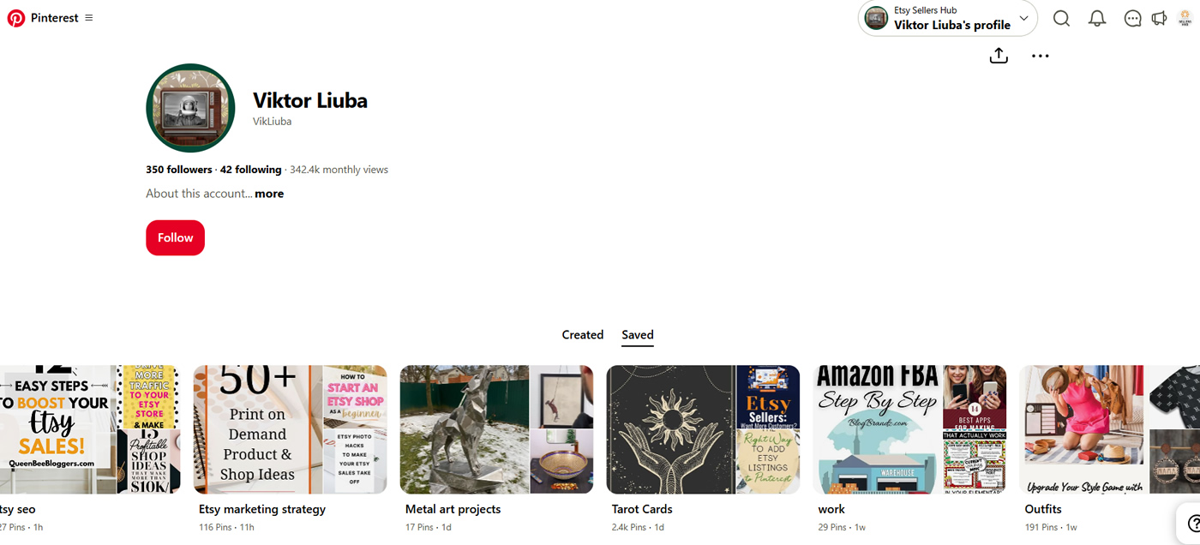
Task: Click Viktor Liuba's profile picture
Action: (190, 108)
